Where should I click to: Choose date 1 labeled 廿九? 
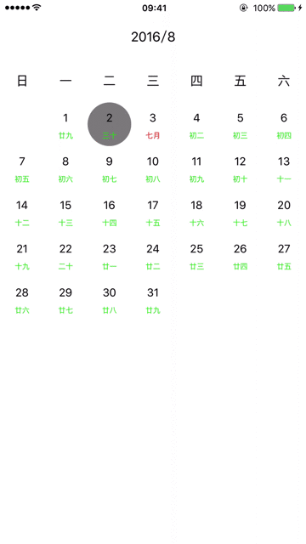tap(65, 124)
